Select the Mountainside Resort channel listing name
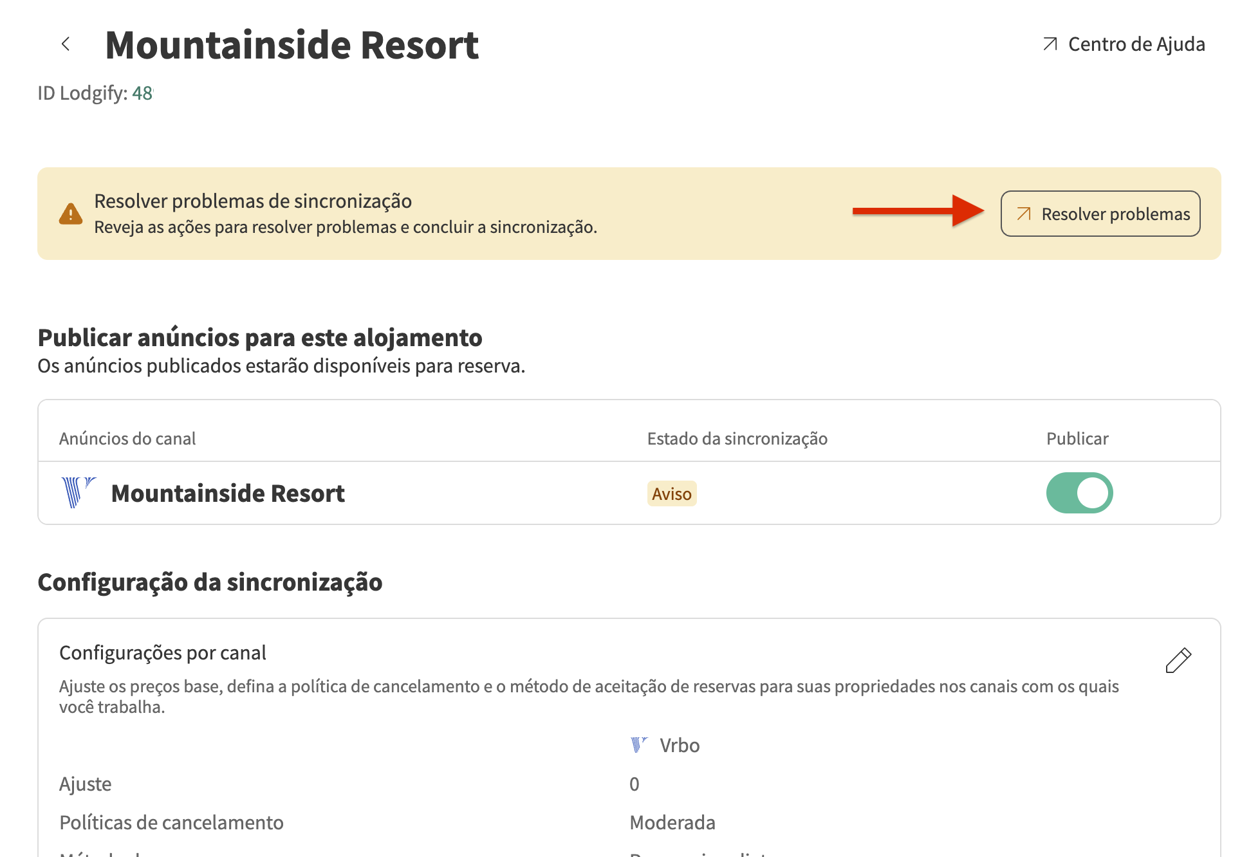Screen dimensions: 1260x857 [228, 493]
